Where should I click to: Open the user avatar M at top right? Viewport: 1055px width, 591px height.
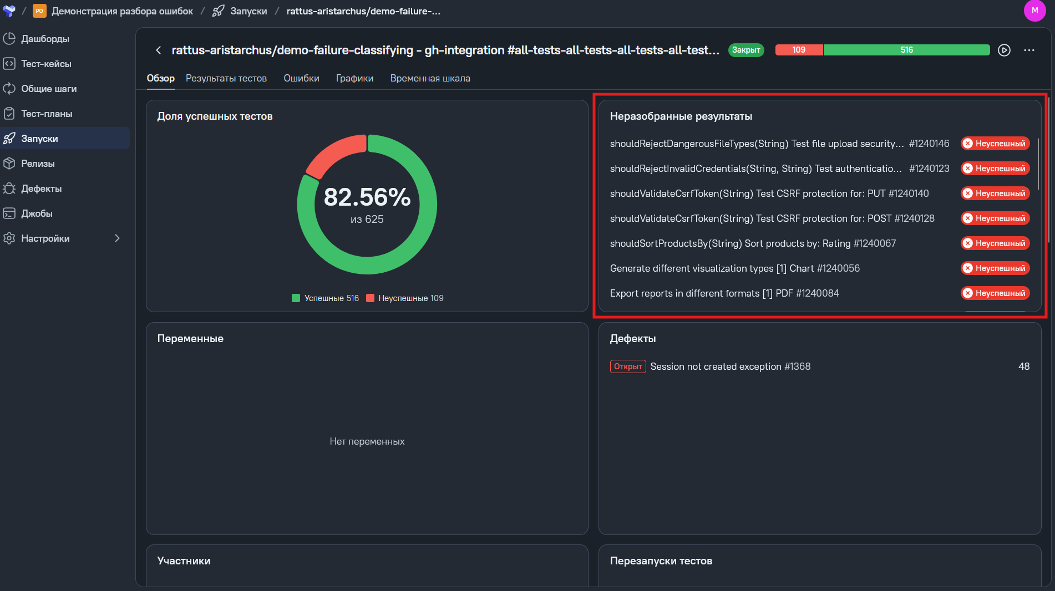1034,11
